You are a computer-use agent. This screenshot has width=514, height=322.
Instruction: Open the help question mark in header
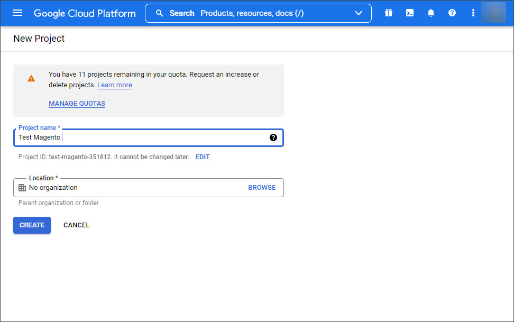pos(452,13)
